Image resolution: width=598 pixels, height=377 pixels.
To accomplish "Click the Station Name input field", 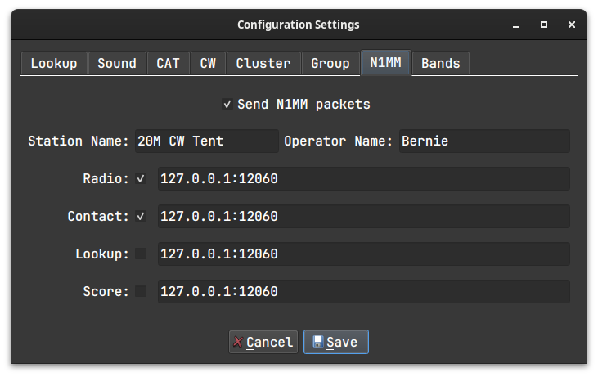I will 207,141.
